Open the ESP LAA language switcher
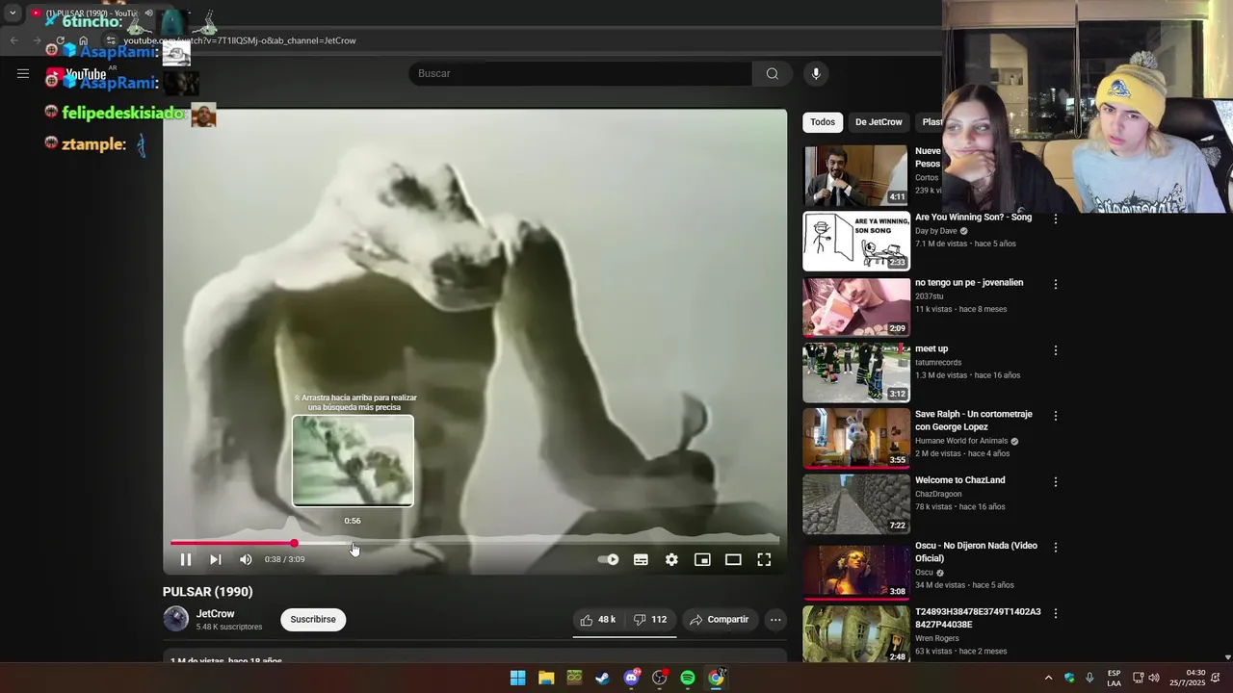Screen dimensions: 1233x693 [x=1115, y=678]
